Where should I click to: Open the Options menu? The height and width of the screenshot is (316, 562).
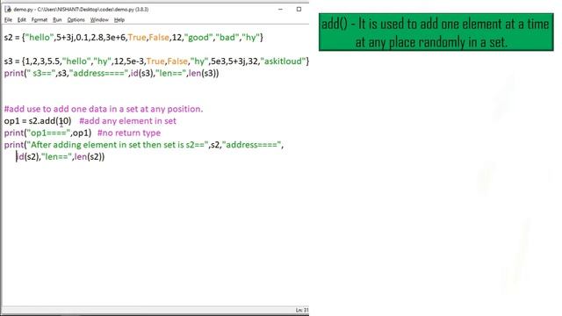pyautogui.click(x=76, y=20)
